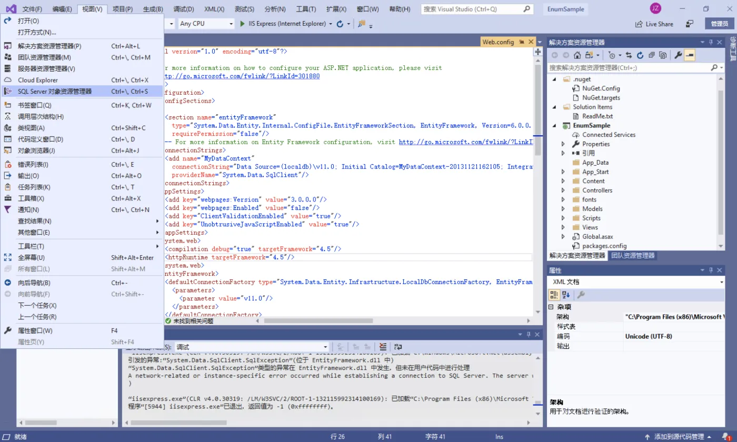Expand the 工具栏(T) submenu
The image size is (737, 442).
[x=82, y=246]
